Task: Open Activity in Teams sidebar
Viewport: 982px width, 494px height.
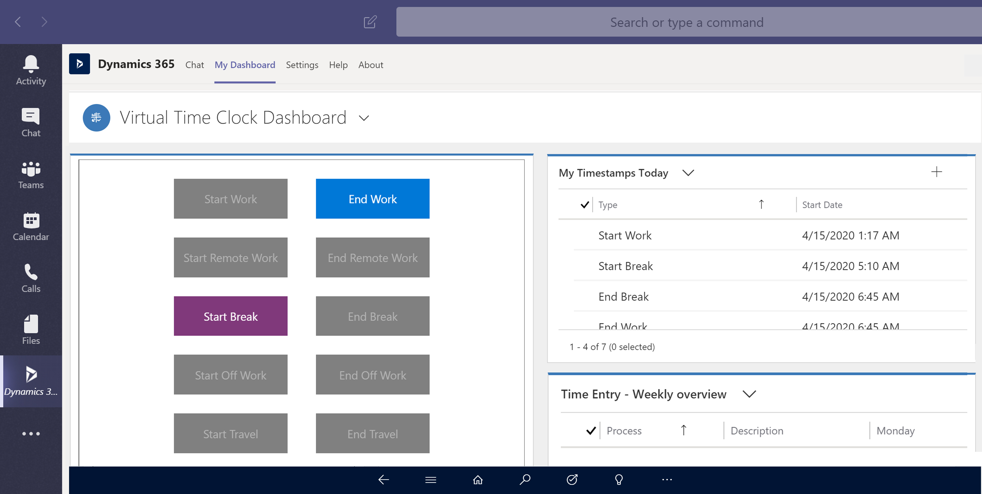Action: [x=31, y=71]
